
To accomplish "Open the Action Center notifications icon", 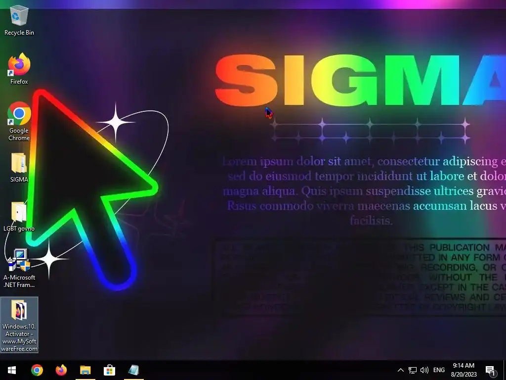I will tap(490, 370).
